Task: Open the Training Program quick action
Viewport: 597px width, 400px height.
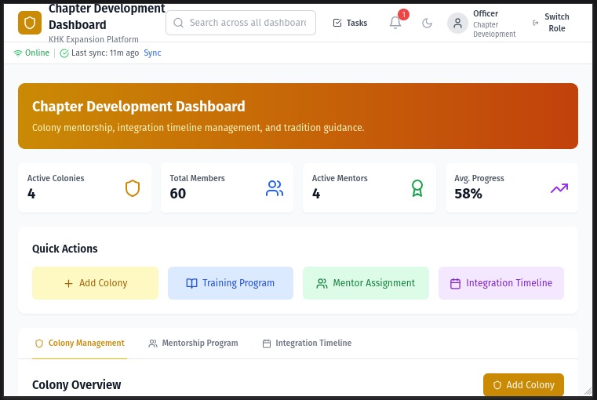Action: click(x=231, y=283)
